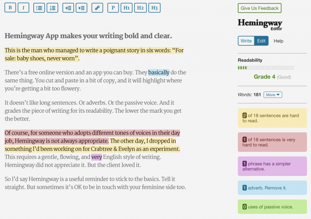The height and width of the screenshot is (219, 311).
Task: Click the Give Us Feedback button
Action: click(260, 8)
